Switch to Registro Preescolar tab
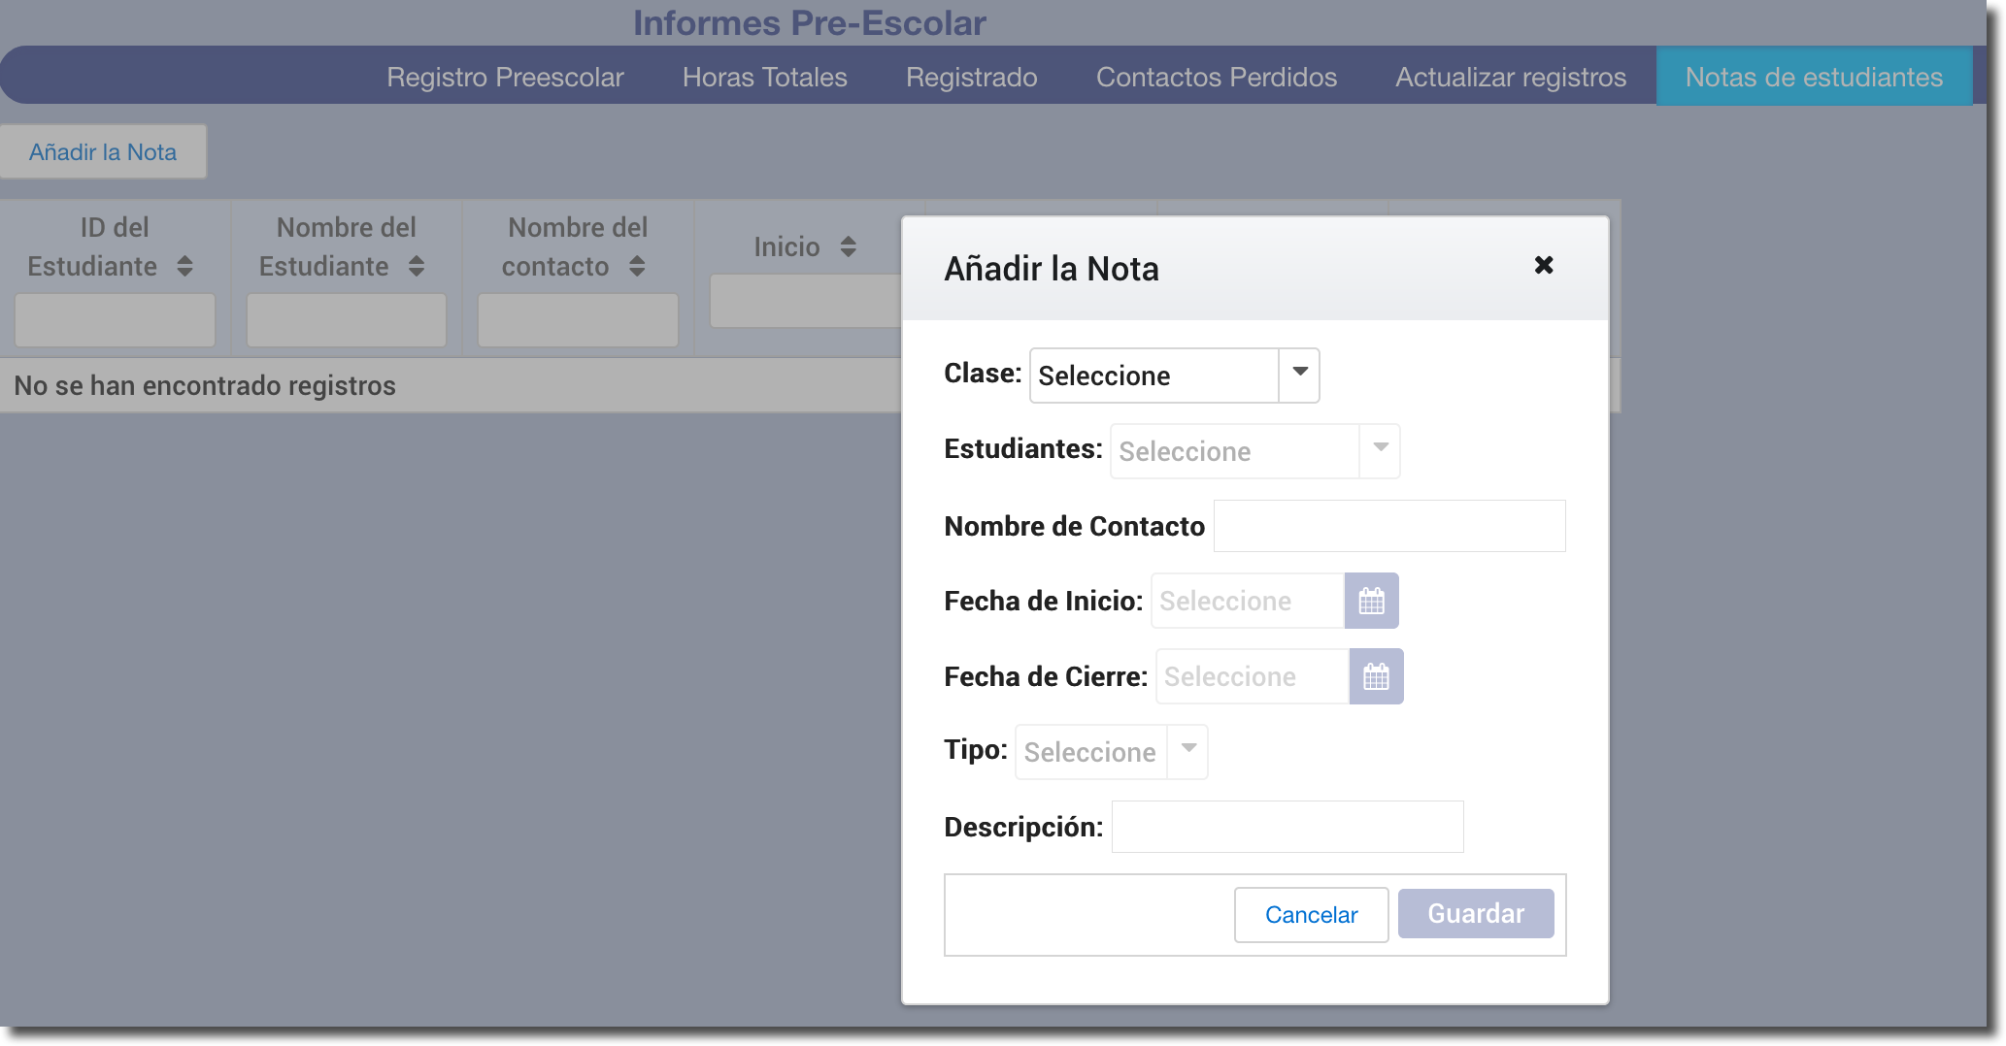The height and width of the screenshot is (1046, 2006). point(505,78)
